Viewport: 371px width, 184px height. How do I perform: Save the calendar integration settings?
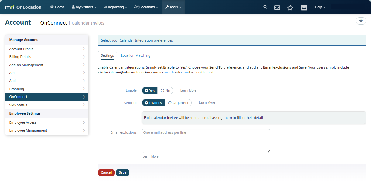122,172
